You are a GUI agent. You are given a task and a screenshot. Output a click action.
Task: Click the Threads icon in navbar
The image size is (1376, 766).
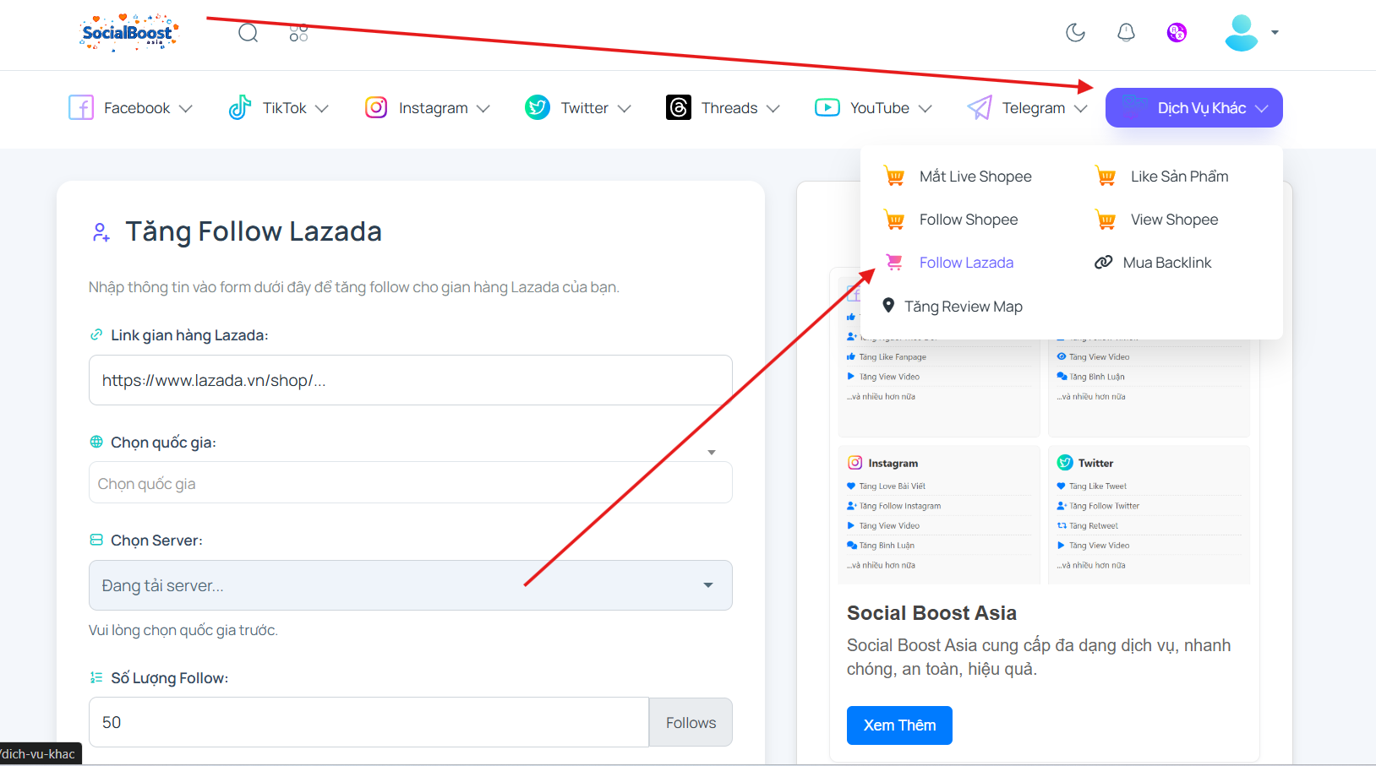click(x=679, y=108)
